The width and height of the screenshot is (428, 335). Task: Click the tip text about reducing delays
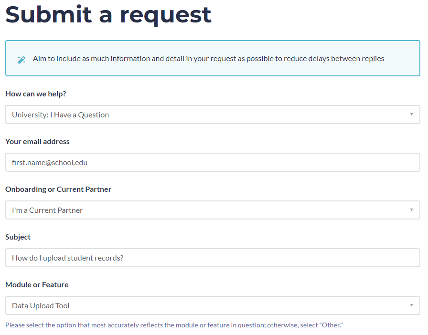coord(208,59)
